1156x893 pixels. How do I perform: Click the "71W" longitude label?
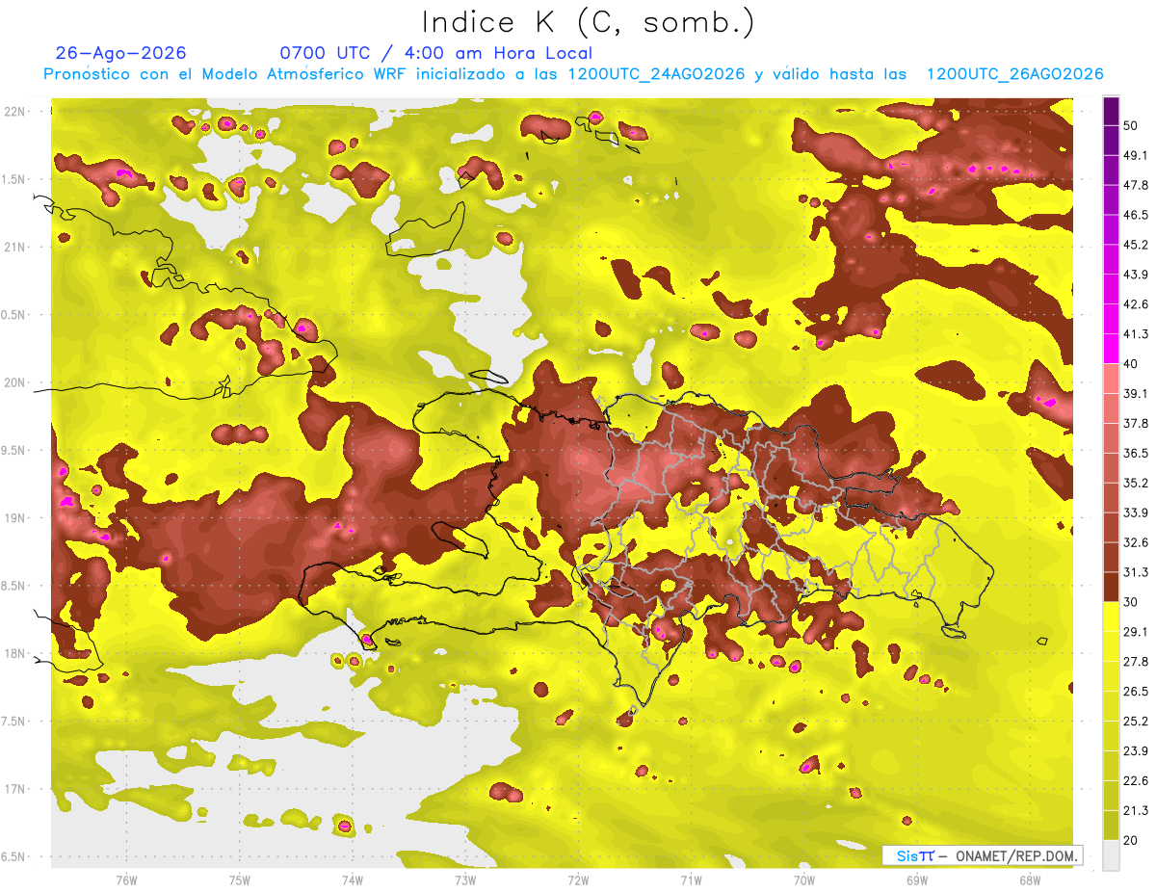coord(691,880)
